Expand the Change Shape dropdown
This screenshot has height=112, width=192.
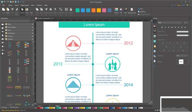click(x=150, y=14)
